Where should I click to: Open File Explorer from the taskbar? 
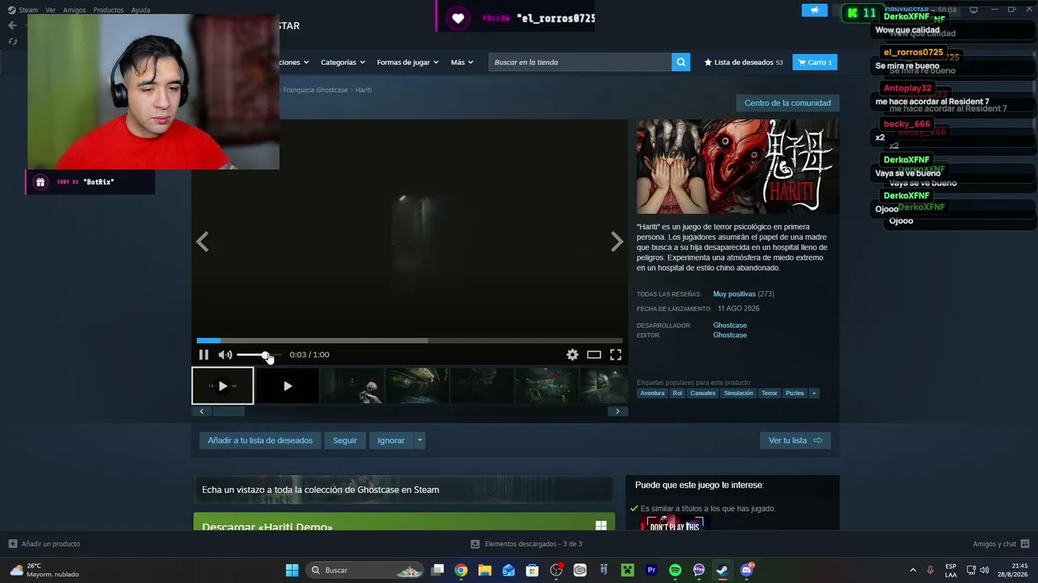[x=485, y=570]
